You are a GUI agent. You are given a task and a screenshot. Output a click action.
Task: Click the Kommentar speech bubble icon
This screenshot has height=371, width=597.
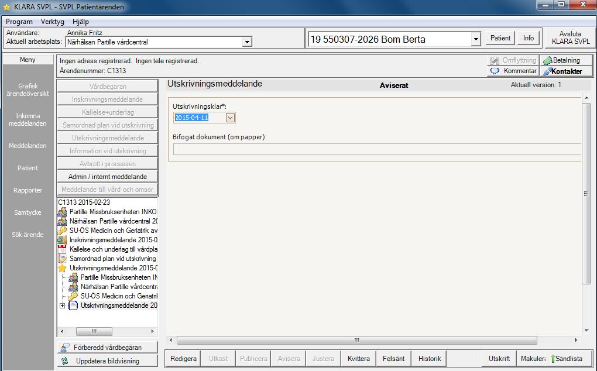pos(494,71)
